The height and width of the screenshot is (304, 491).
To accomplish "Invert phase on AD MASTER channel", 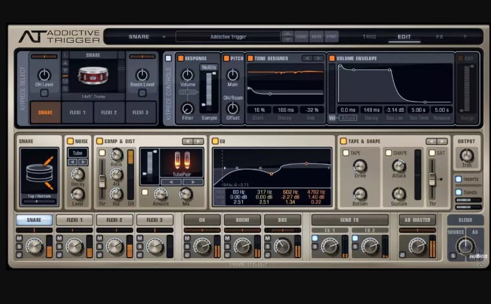I will coord(402,255).
